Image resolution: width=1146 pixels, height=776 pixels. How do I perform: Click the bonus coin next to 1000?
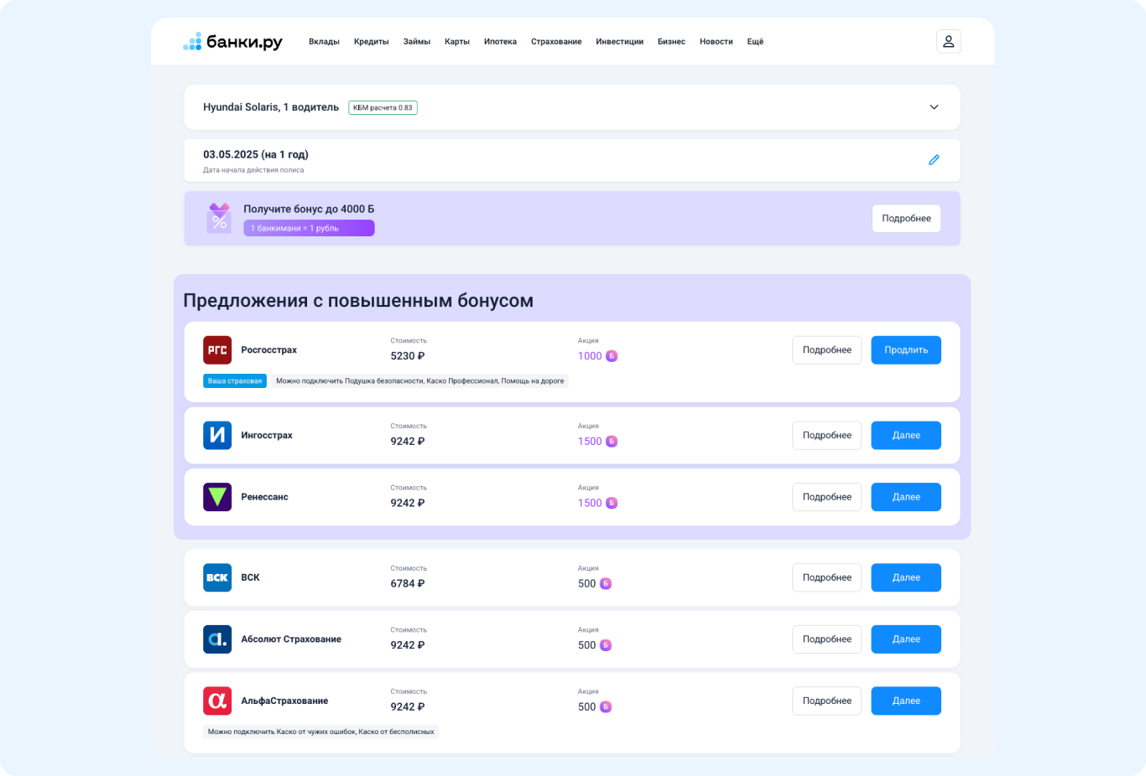[x=612, y=356]
